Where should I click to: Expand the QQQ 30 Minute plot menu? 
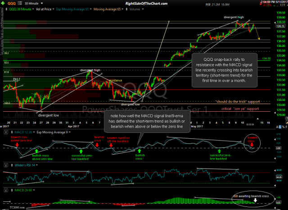coord(33,9)
